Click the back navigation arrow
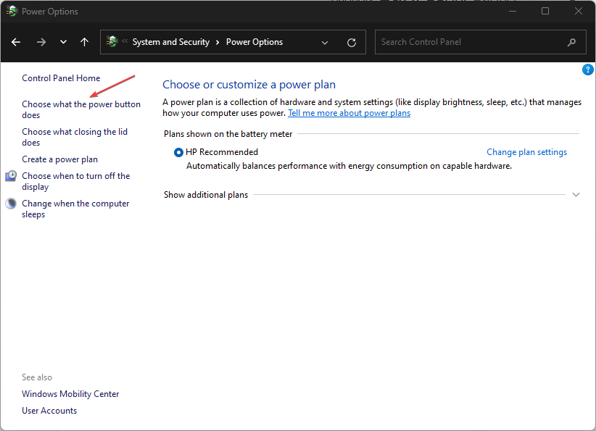This screenshot has height=431, width=596. click(16, 42)
